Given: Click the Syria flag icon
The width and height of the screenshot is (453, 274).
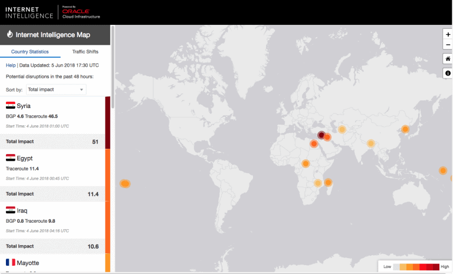Looking at the screenshot, I should click(11, 105).
